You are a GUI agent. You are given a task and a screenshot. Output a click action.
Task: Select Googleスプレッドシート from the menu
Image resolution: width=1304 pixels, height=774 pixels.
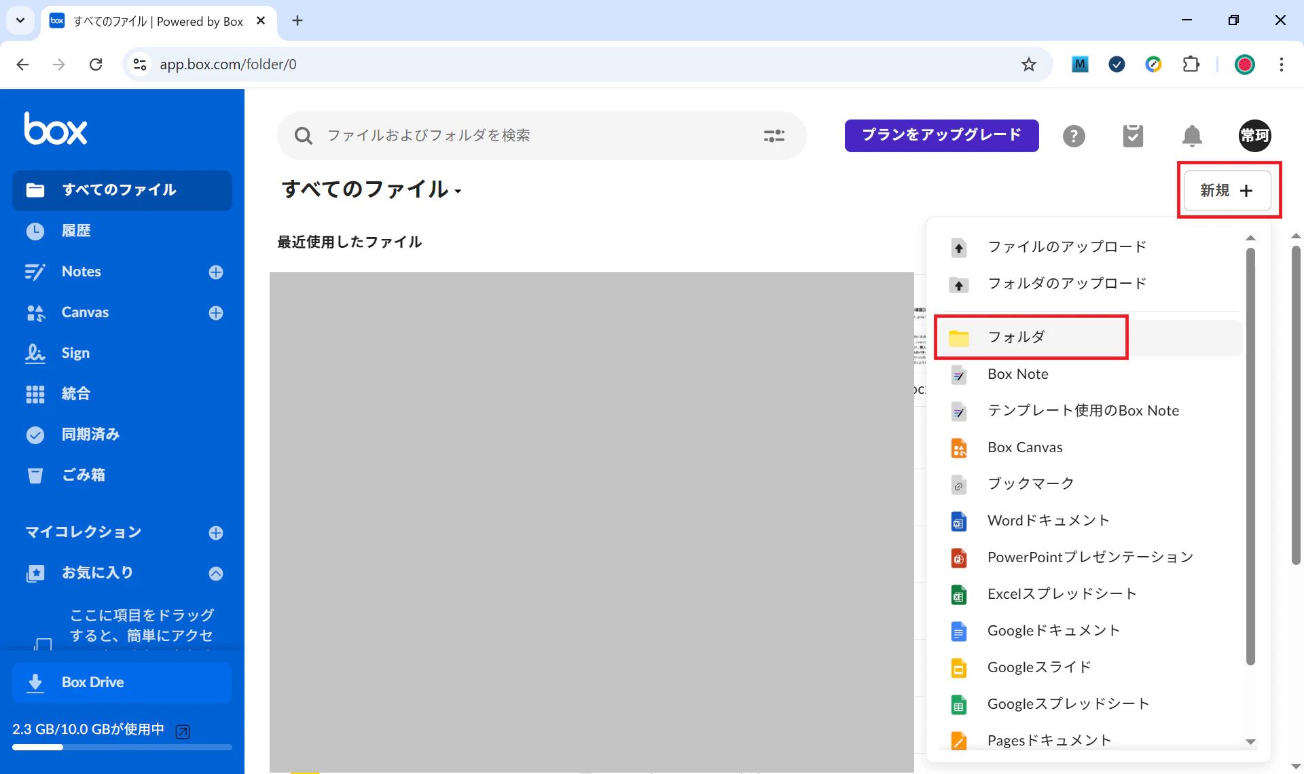1091,704
